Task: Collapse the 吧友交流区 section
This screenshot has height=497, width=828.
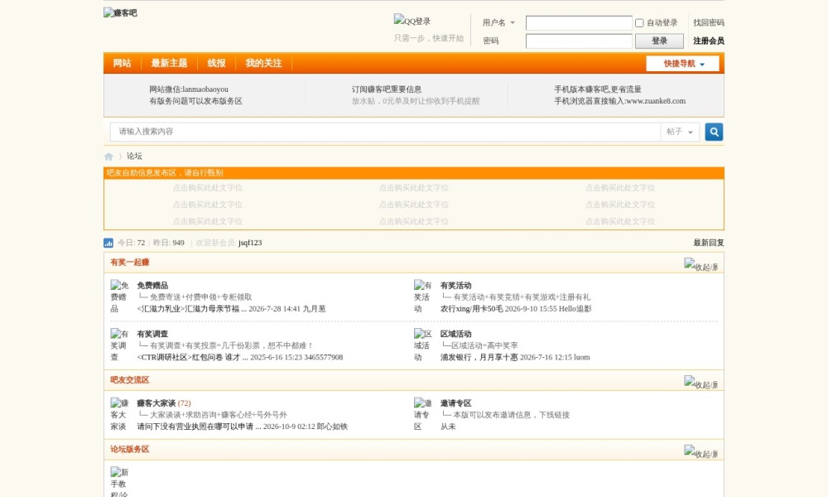Action: point(700,383)
